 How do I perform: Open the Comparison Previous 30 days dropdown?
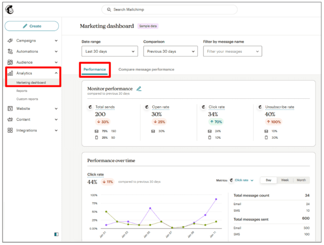(171, 51)
